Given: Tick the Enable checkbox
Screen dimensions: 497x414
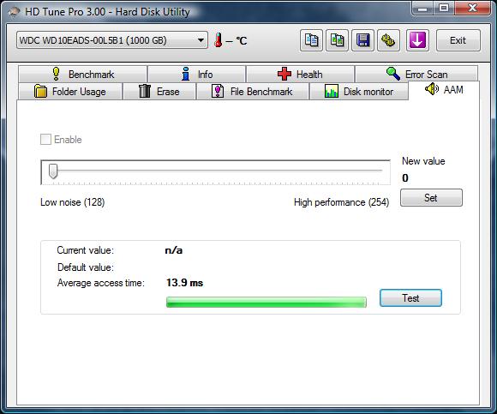Looking at the screenshot, I should 45,139.
